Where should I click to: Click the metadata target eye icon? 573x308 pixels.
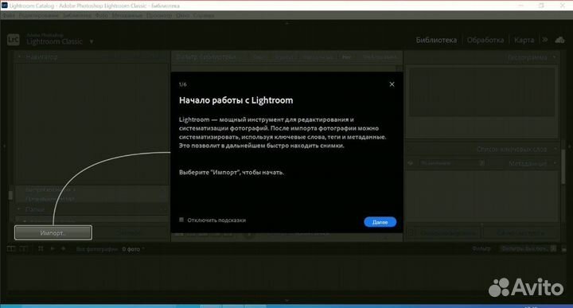pyautogui.click(x=411, y=163)
